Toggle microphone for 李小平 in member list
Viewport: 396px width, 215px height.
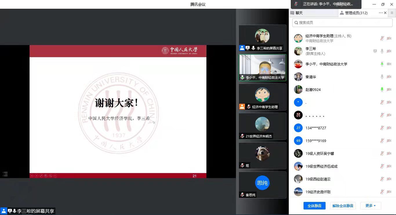coord(382,64)
